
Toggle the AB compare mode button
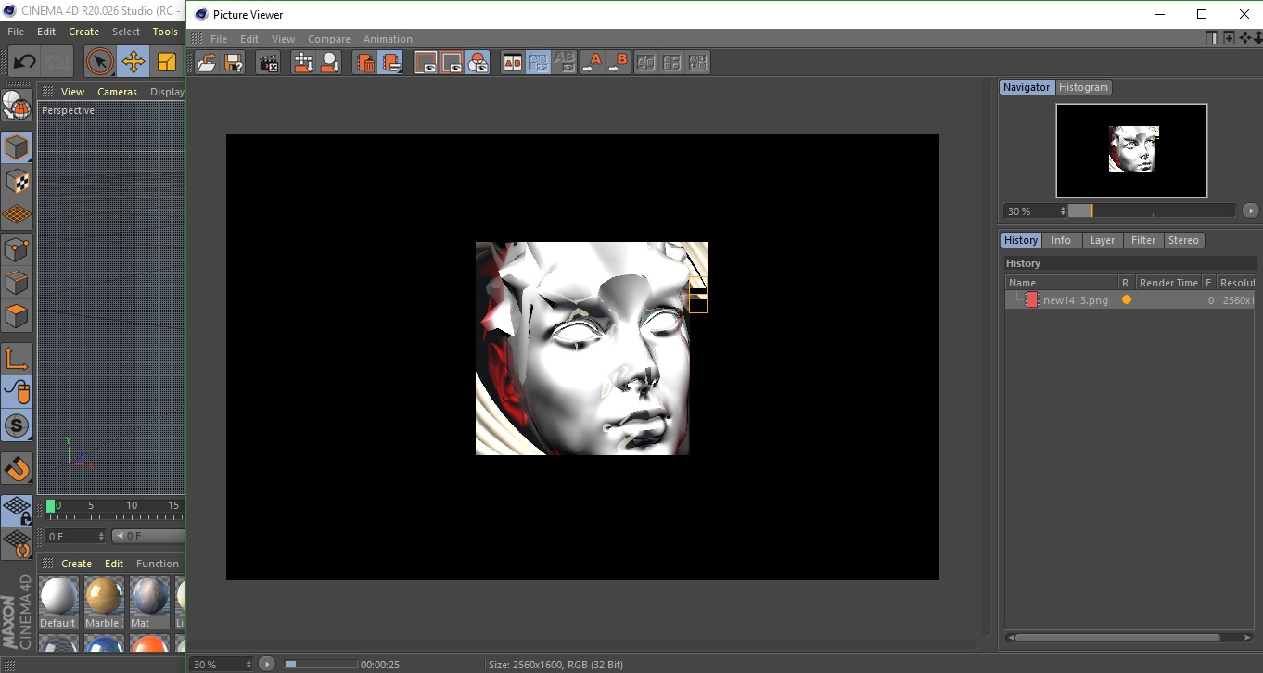point(512,63)
